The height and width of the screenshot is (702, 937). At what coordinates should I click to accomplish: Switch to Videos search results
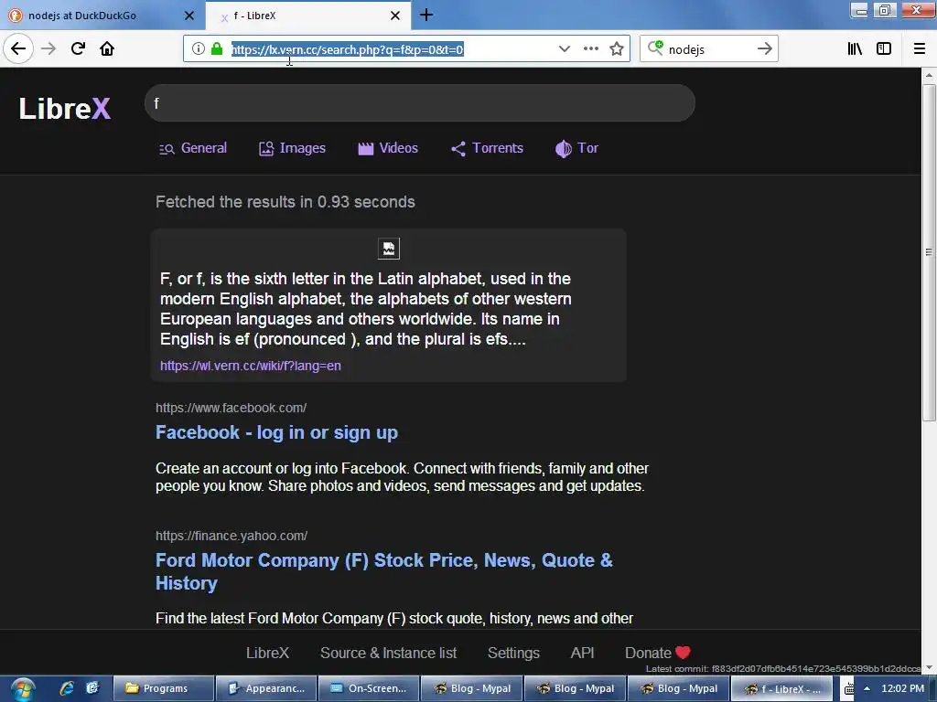pyautogui.click(x=388, y=148)
